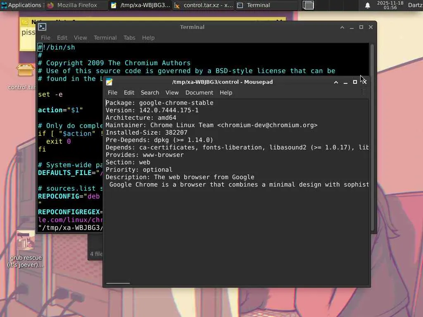
Task: Open the Mousepad Help menu
Action: click(x=226, y=92)
